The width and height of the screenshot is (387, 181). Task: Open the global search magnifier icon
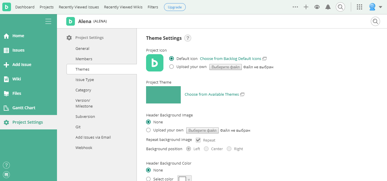tap(340, 7)
